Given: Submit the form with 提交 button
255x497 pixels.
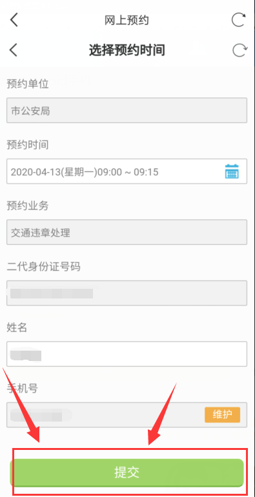Looking at the screenshot, I should click(x=127, y=473).
